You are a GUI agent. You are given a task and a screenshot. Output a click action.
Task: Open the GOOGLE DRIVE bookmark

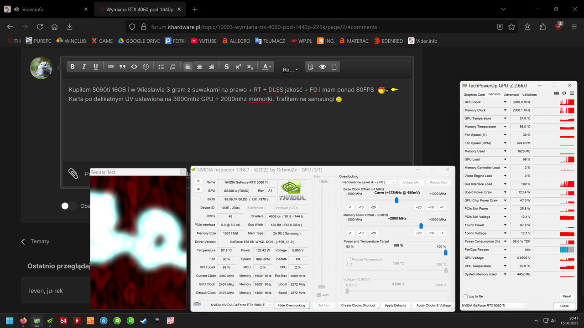pos(139,41)
